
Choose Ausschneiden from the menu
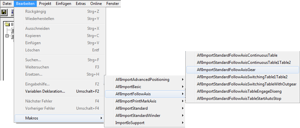pos(60,28)
